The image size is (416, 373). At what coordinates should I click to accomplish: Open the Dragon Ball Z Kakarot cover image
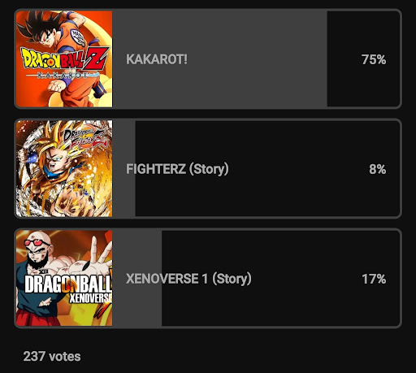coord(64,59)
